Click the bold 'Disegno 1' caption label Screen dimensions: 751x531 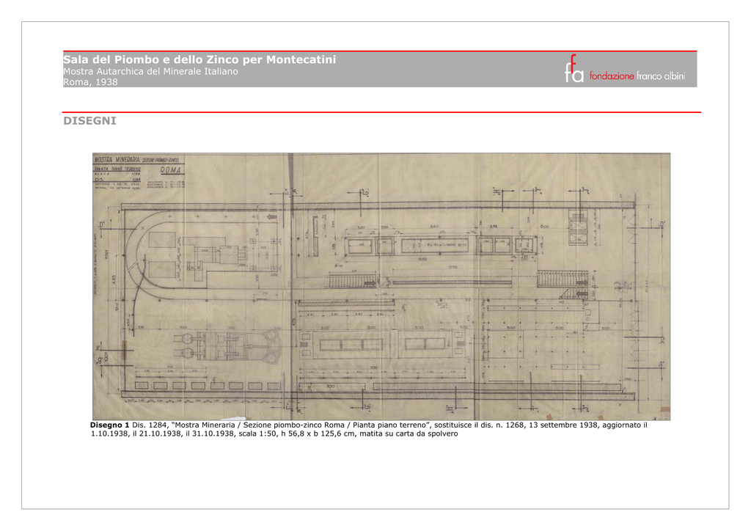(x=109, y=425)
